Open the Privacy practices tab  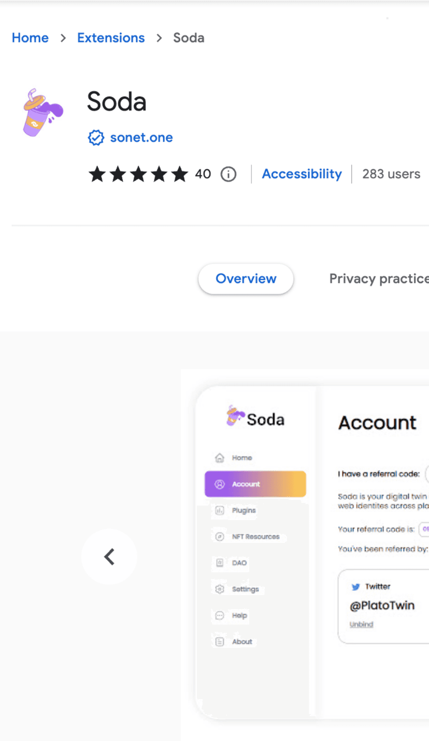(x=379, y=279)
